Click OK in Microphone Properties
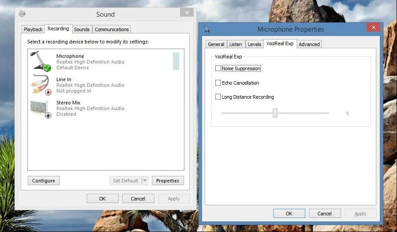 click(x=289, y=214)
